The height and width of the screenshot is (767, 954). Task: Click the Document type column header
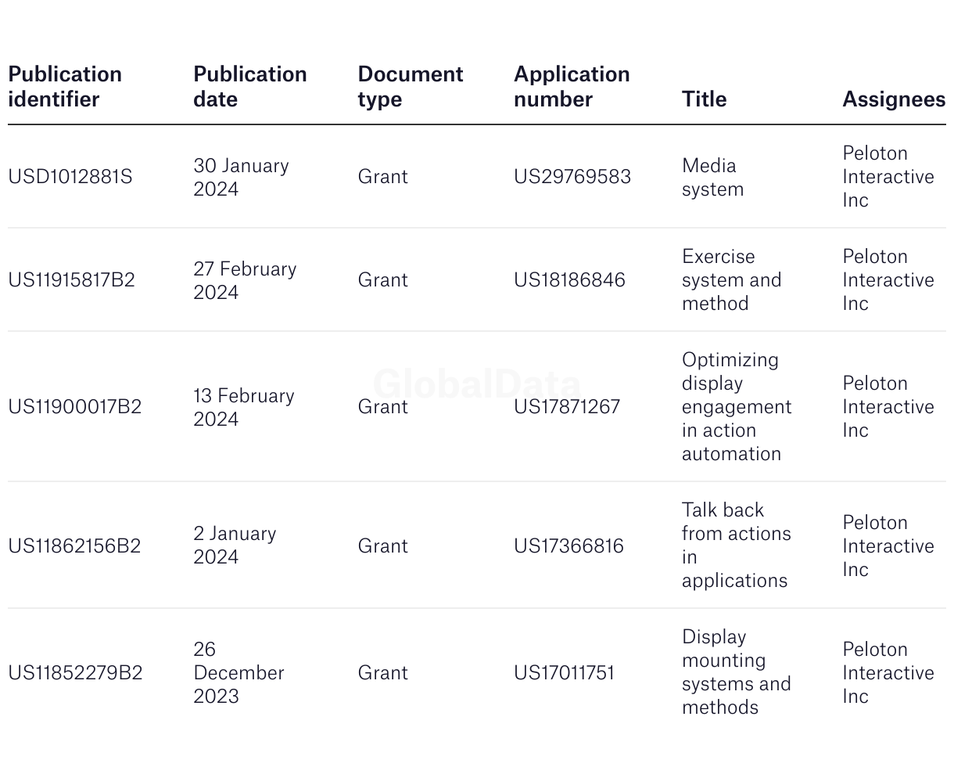pyautogui.click(x=410, y=86)
